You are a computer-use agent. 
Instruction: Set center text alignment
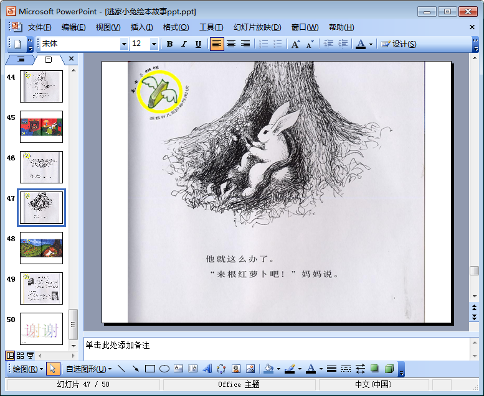point(231,44)
